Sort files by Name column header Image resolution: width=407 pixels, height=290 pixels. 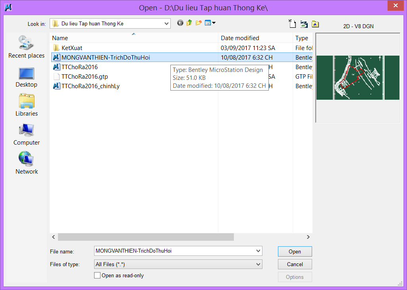[x=133, y=38]
